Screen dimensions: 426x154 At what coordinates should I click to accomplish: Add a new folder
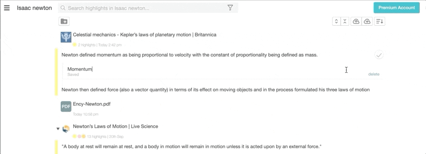point(64,22)
